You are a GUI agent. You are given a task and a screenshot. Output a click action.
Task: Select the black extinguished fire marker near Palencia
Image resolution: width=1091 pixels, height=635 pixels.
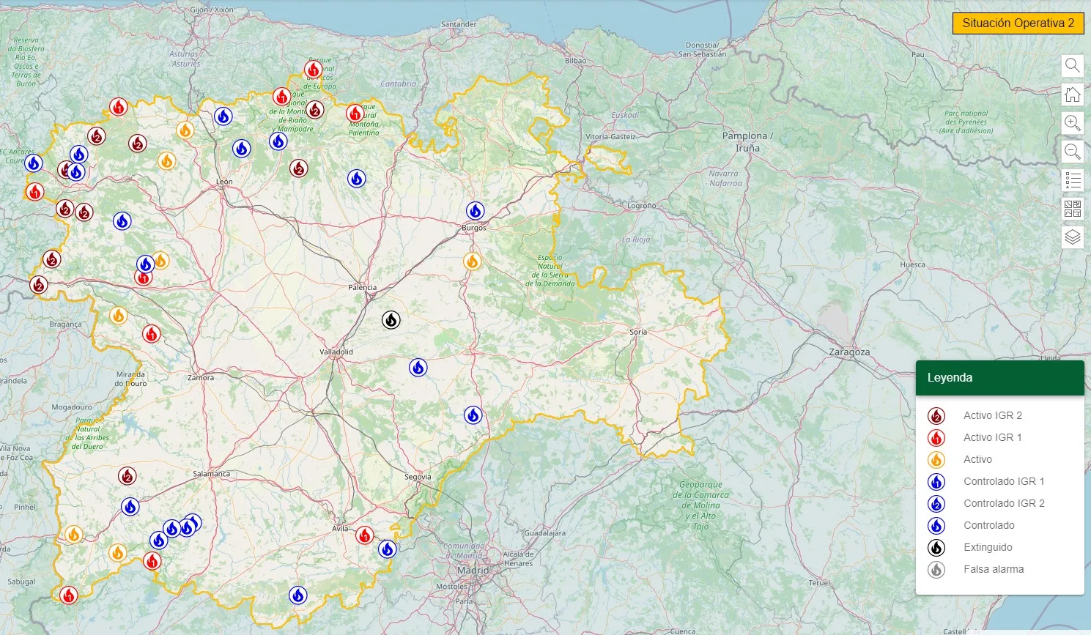point(391,319)
